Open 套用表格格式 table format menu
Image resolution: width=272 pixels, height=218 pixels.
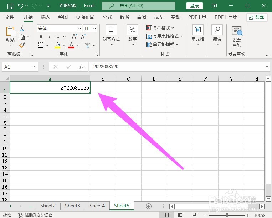164,36
